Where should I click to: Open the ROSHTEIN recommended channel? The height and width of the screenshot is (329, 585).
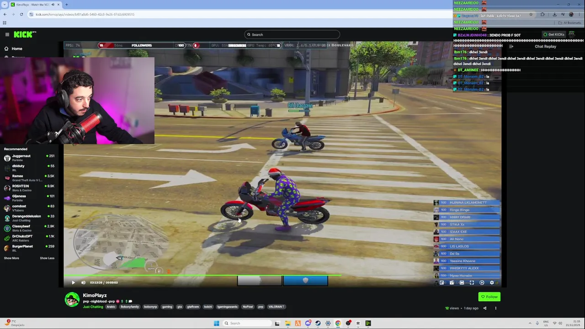tap(30, 188)
